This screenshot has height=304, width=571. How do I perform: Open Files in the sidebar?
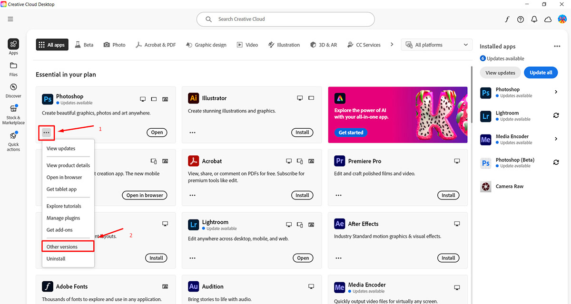click(x=13, y=69)
